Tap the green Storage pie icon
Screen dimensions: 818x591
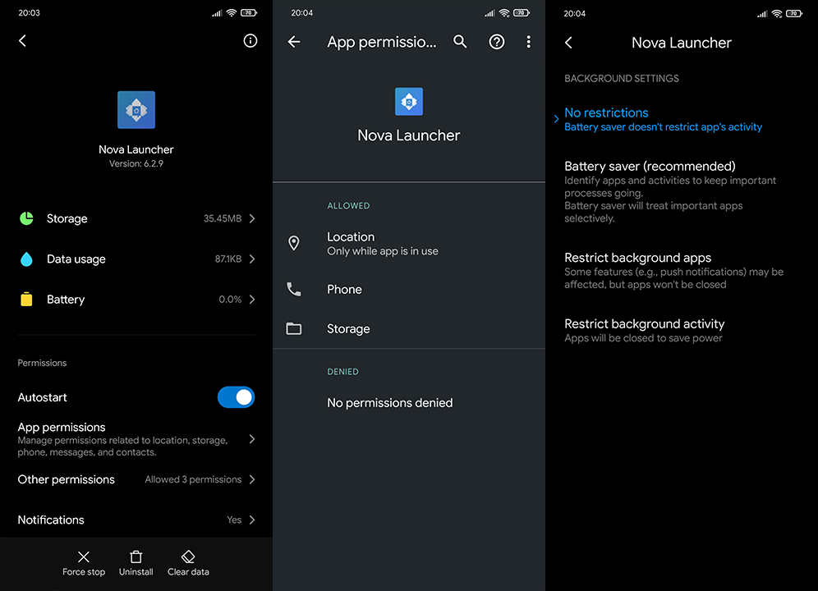pyautogui.click(x=26, y=218)
